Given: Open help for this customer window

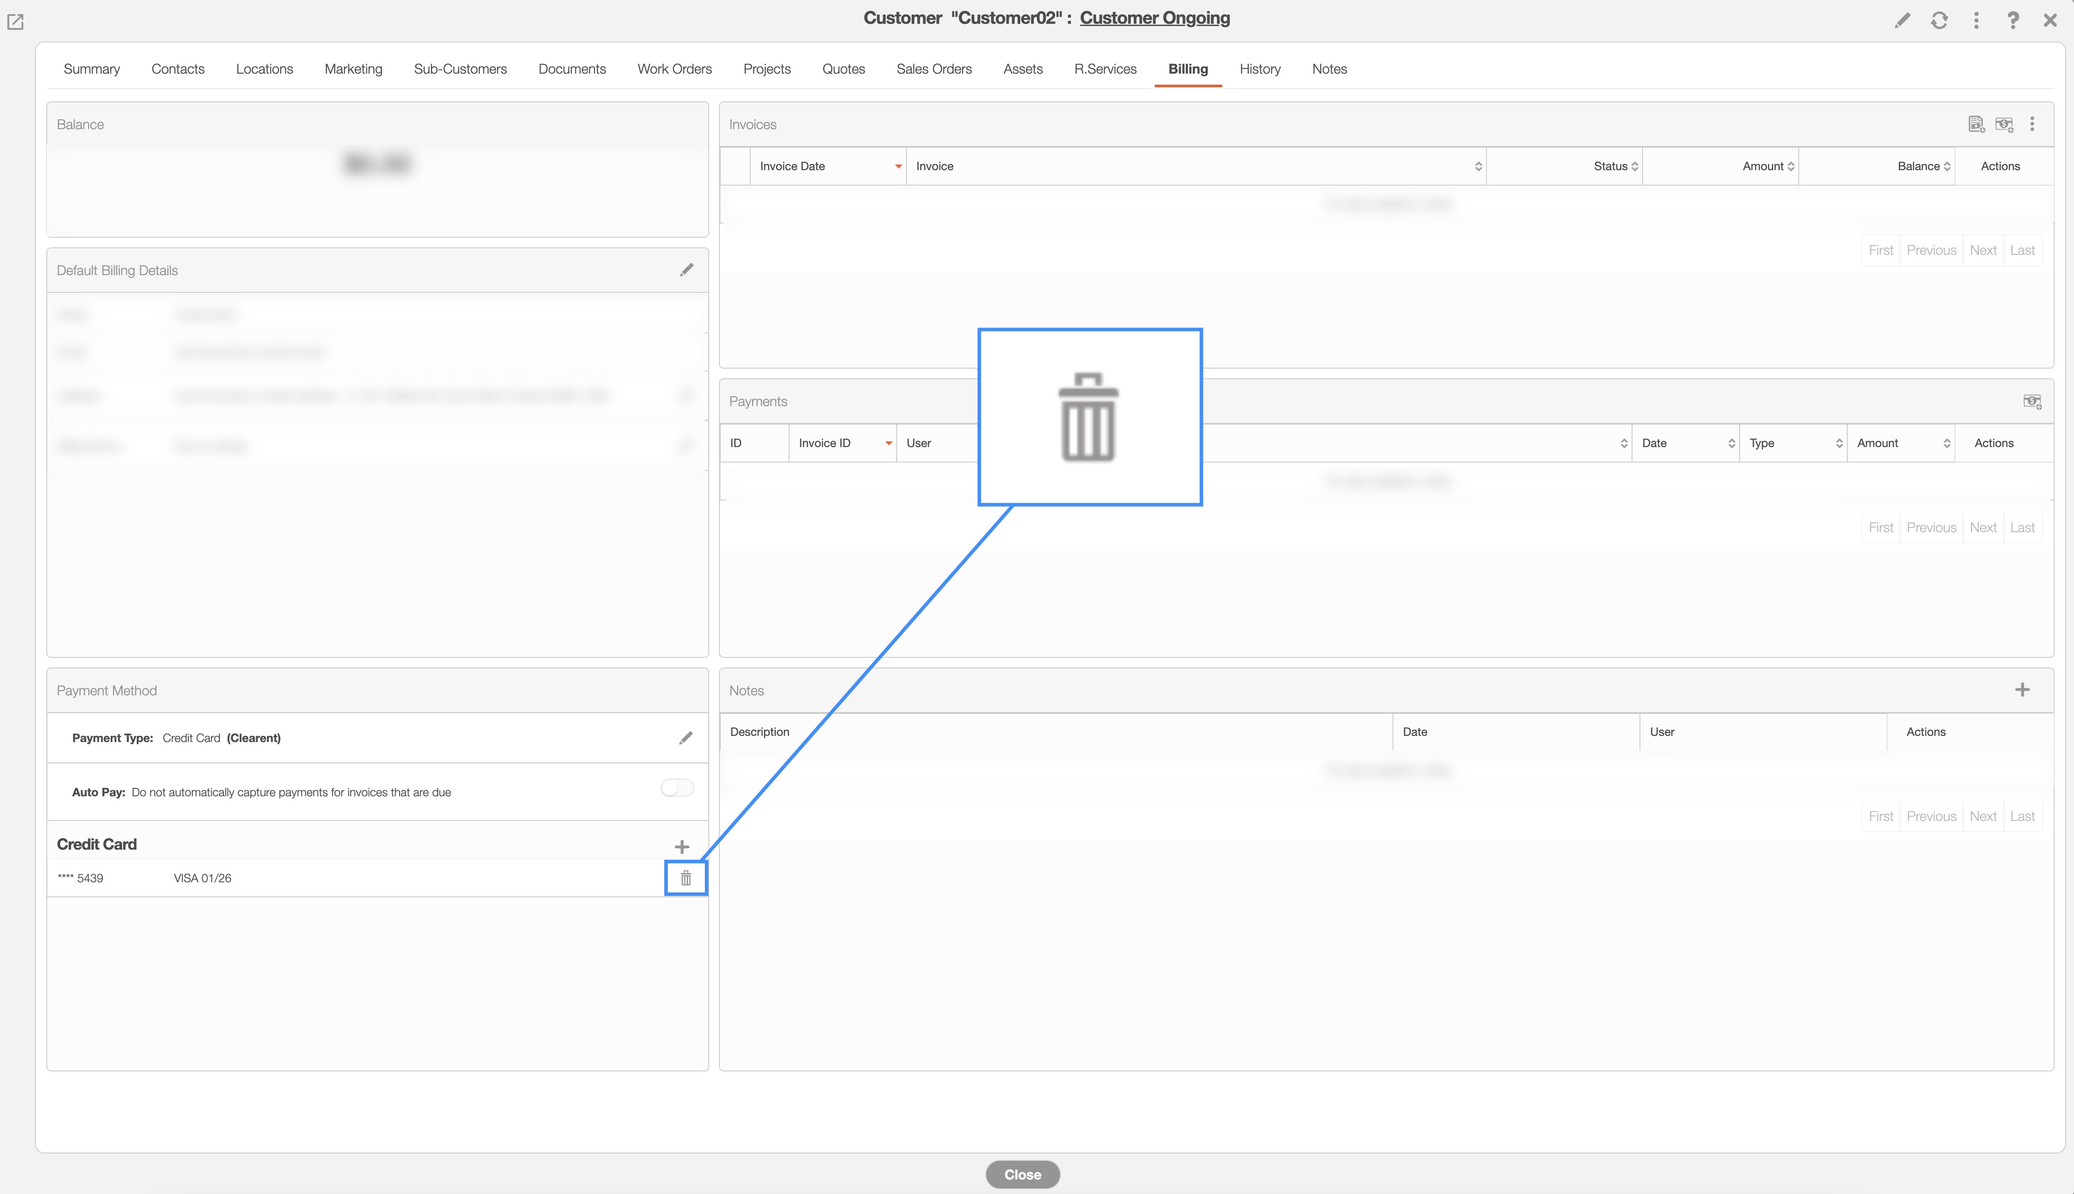Looking at the screenshot, I should tap(2013, 20).
